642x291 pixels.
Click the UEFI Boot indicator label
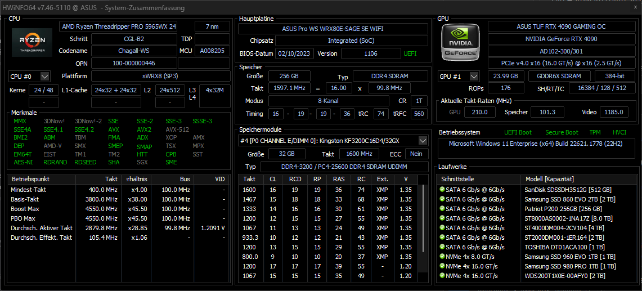(519, 132)
